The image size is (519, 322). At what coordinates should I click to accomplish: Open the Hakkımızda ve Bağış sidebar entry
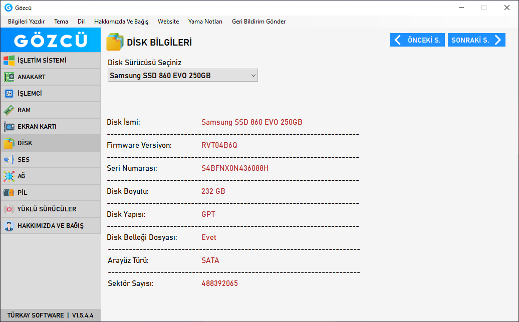(x=51, y=226)
